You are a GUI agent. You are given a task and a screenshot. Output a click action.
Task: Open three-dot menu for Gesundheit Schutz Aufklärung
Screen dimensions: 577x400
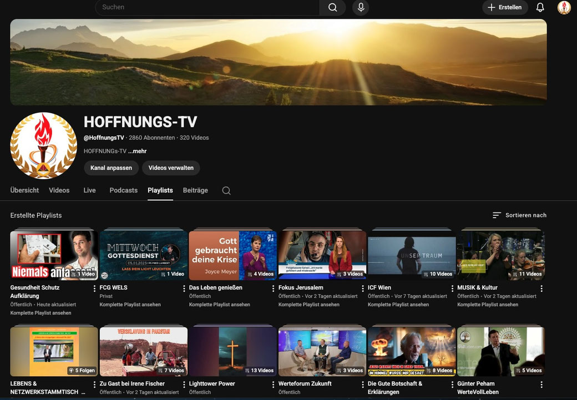tap(95, 288)
